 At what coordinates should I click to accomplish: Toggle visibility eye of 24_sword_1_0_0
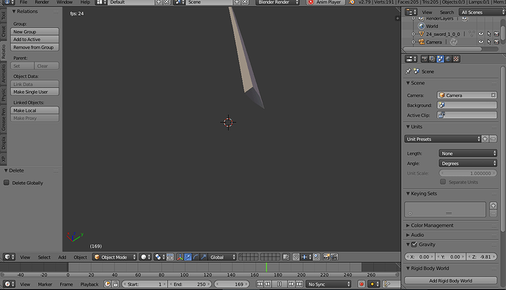[481, 34]
